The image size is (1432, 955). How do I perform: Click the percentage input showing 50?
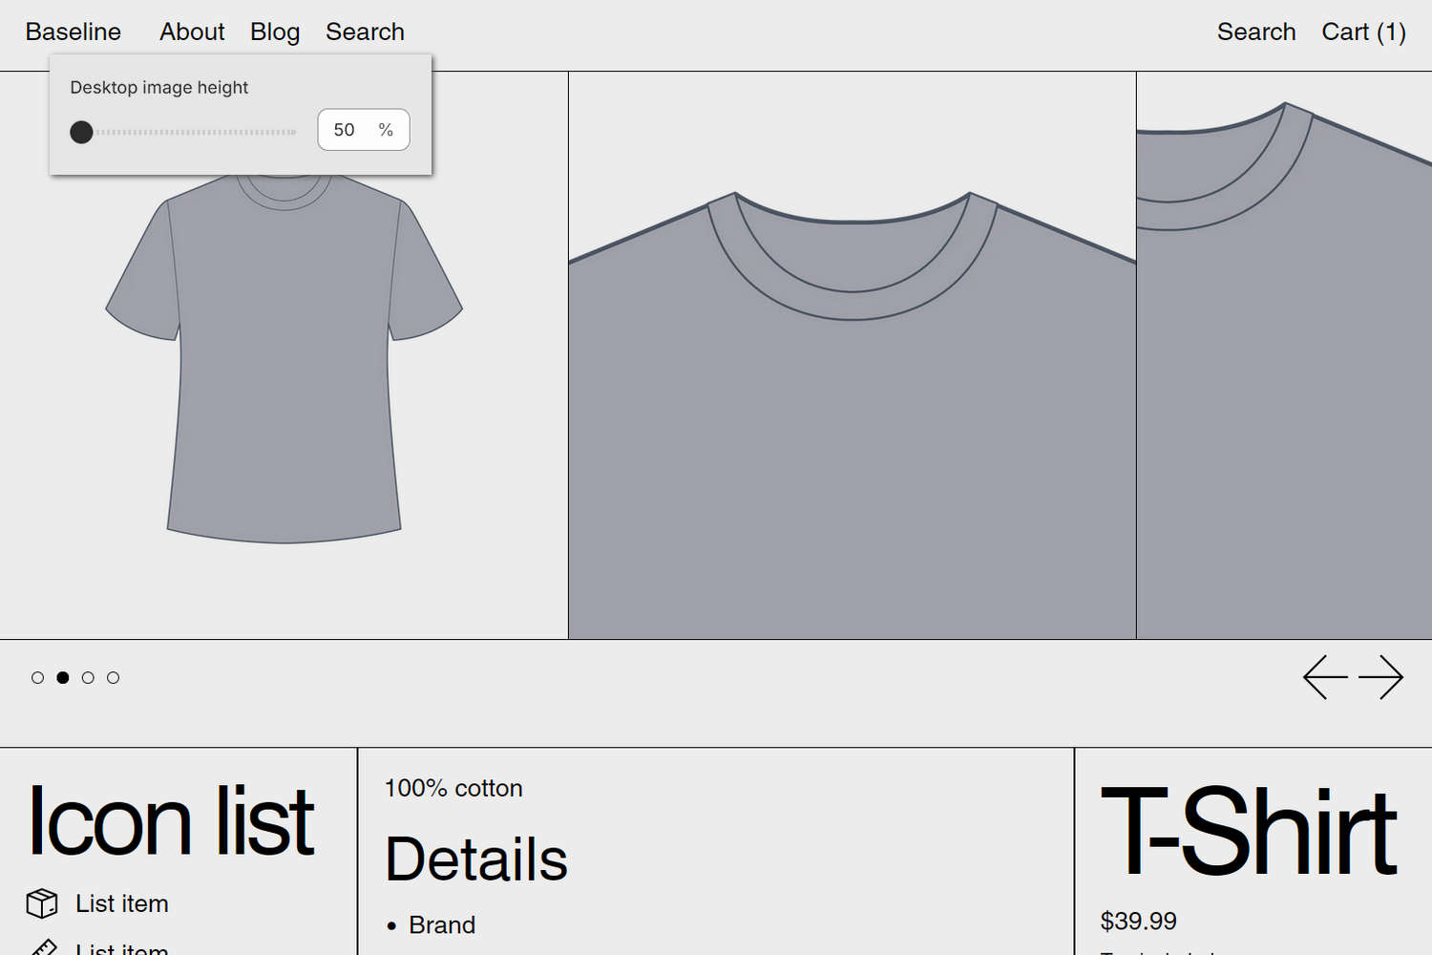click(363, 130)
